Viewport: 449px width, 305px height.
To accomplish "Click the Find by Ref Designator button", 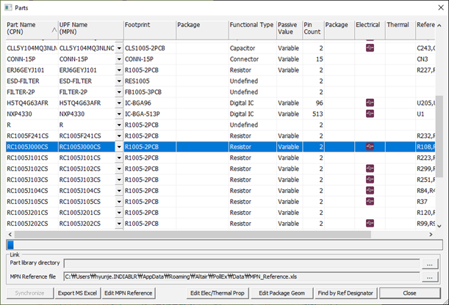I will 346,293.
